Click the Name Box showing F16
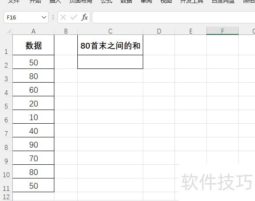The image size is (255, 201). (26, 17)
